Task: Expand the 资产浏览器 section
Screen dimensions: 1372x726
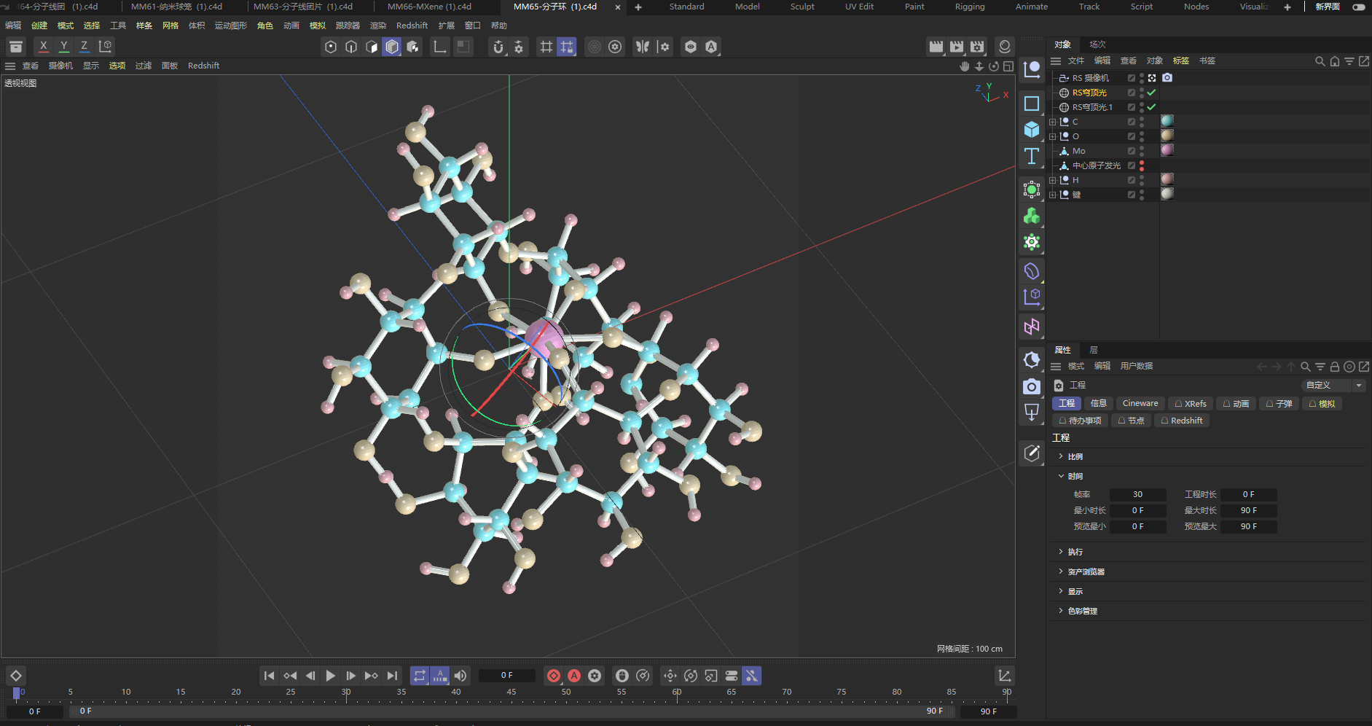Action: [x=1061, y=571]
